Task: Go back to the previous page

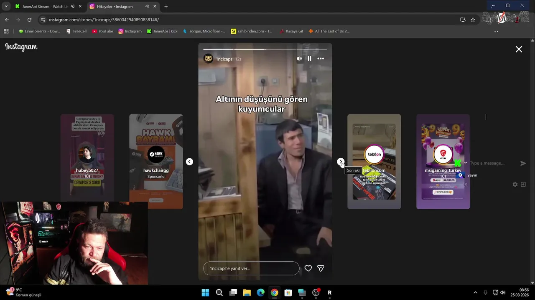Action: pyautogui.click(x=7, y=20)
